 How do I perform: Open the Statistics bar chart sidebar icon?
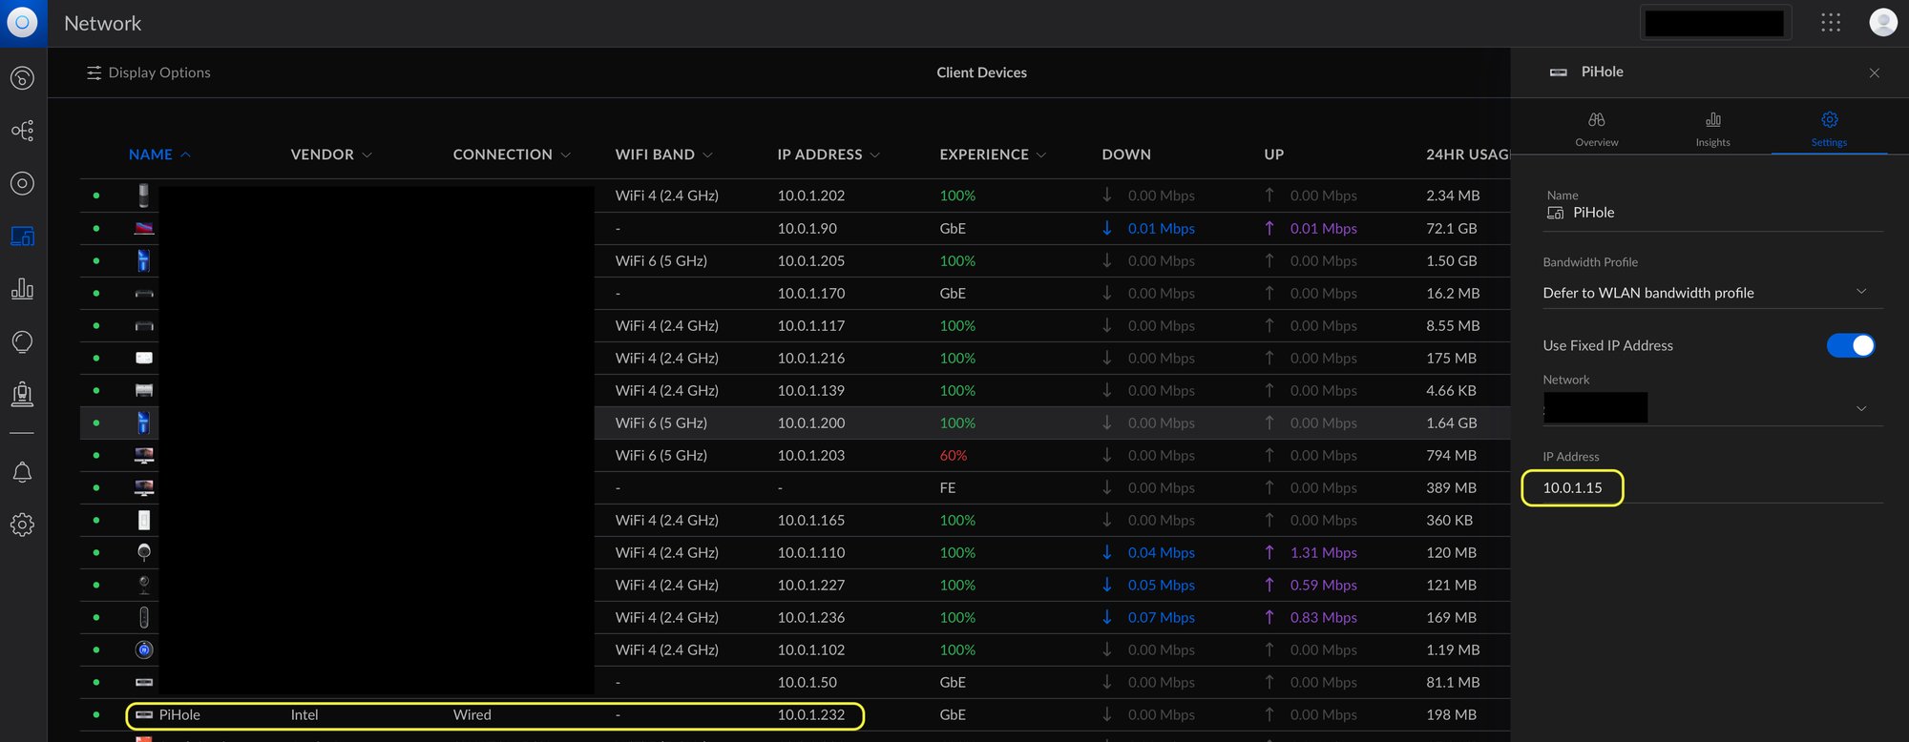pyautogui.click(x=22, y=289)
